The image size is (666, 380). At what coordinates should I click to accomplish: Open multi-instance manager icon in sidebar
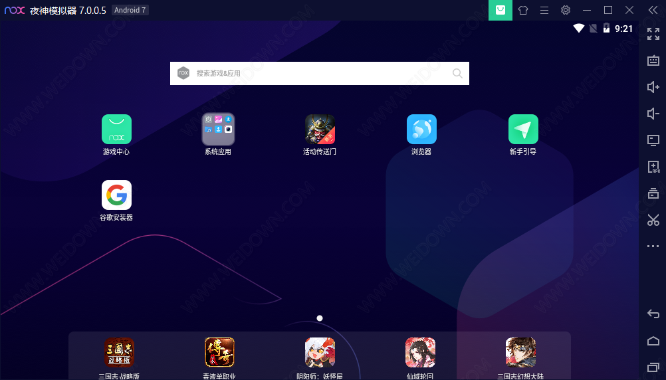pos(653,193)
